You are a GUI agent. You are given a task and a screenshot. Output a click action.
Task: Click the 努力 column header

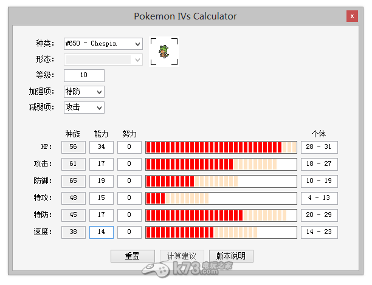pos(129,134)
